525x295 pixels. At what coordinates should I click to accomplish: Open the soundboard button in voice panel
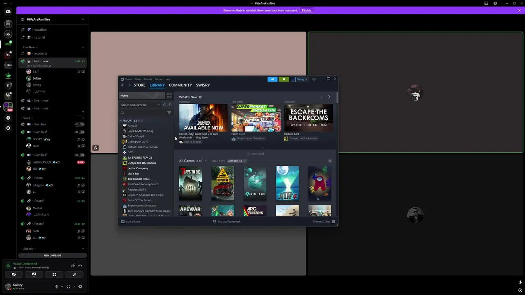point(74,275)
